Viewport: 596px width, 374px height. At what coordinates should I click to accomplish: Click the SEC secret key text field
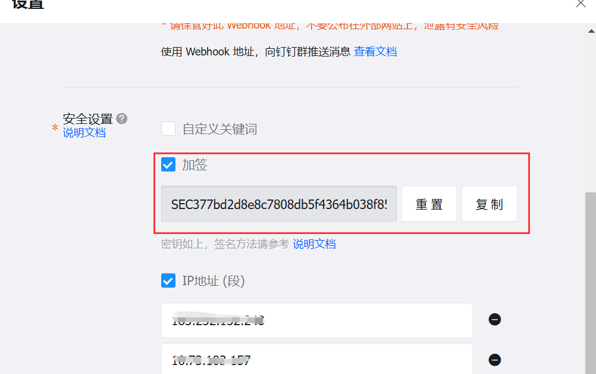[x=278, y=204]
